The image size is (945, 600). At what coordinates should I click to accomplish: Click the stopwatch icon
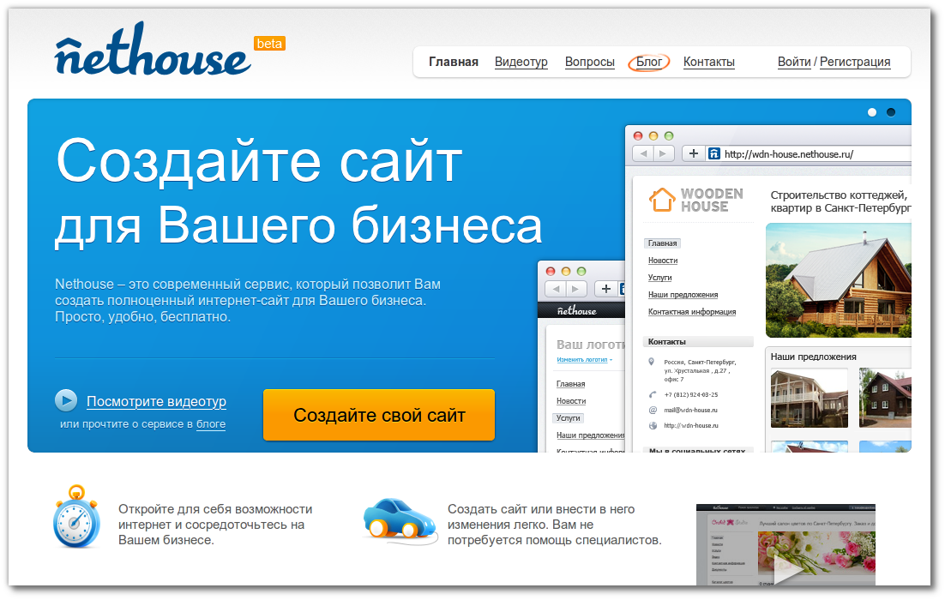76,516
